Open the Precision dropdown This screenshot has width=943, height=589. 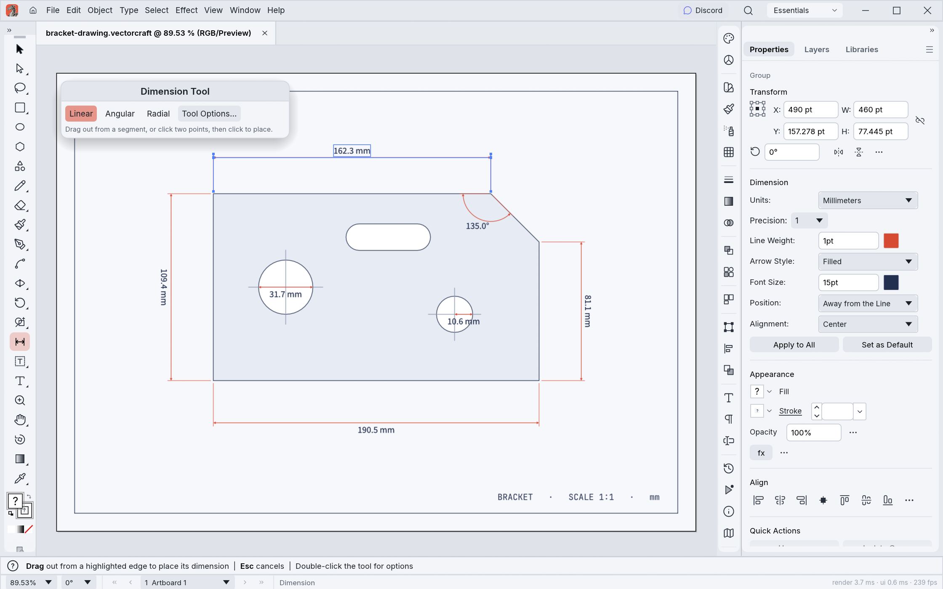coord(809,220)
